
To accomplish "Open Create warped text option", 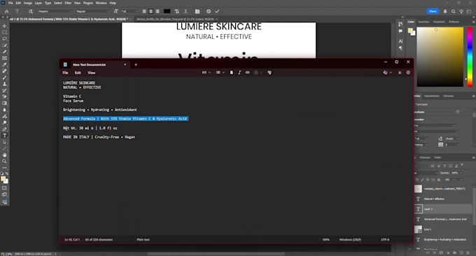I will click(185, 11).
